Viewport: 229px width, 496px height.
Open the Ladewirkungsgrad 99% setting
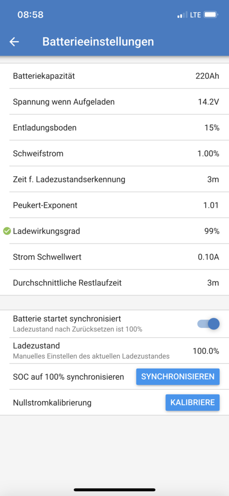(114, 231)
